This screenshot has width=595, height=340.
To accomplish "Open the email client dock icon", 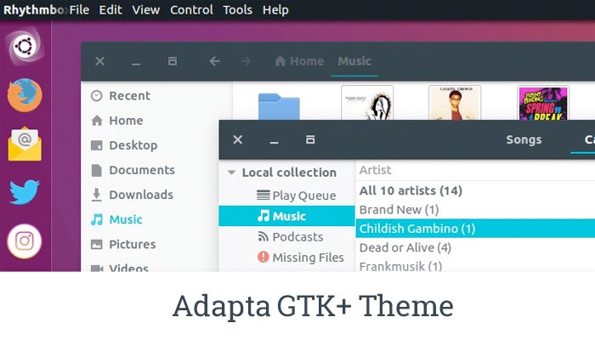I will (25, 144).
